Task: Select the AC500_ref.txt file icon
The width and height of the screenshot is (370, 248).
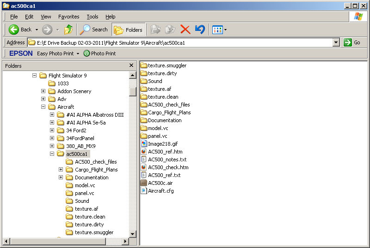Action: 144,175
